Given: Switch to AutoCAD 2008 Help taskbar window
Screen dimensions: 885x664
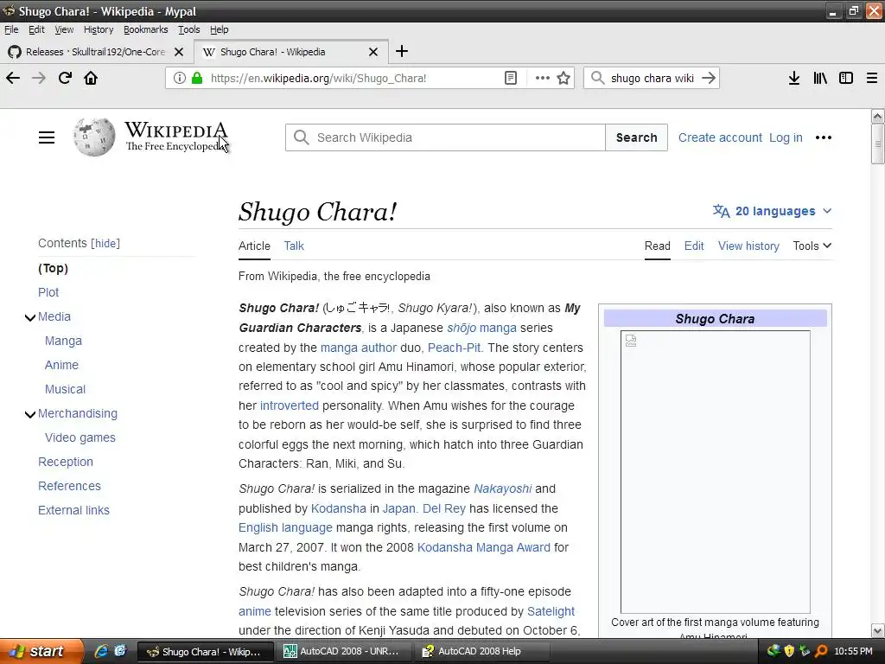Looking at the screenshot, I should [481, 651].
